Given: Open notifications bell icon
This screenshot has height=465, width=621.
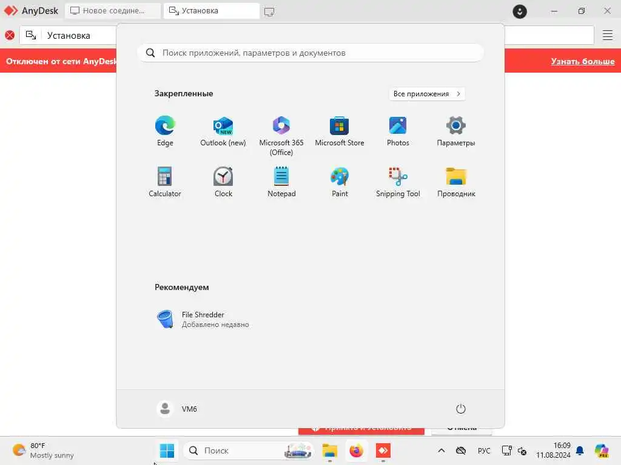Looking at the screenshot, I should pos(580,450).
